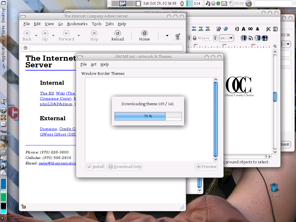
Task: Open the Art menu in GNOME Art
Action: click(93, 64)
